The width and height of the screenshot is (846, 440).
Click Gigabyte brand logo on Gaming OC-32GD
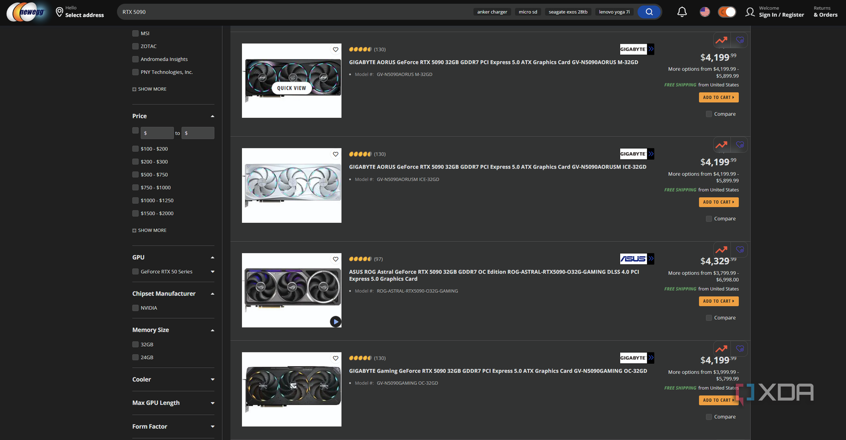tap(637, 358)
